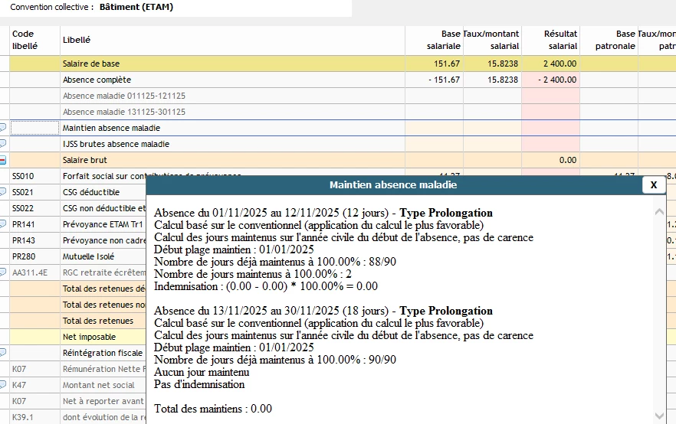Click 'Bâtiment (ETAM)' convention collective value

coord(136,8)
